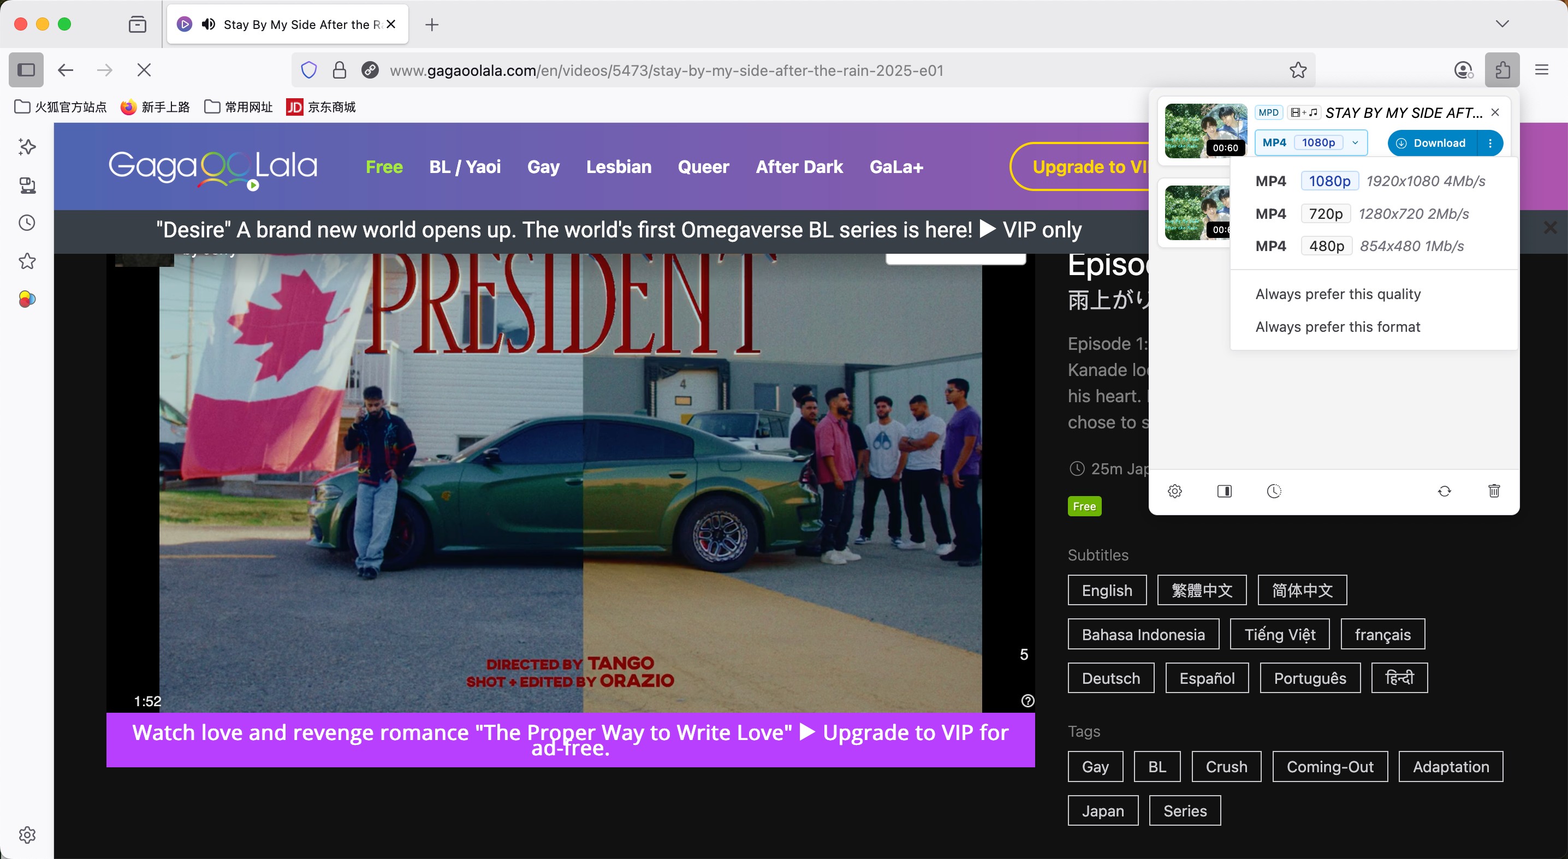1568x859 pixels.
Task: Expand the MP4 1080p quality dropdown
Action: tap(1311, 143)
